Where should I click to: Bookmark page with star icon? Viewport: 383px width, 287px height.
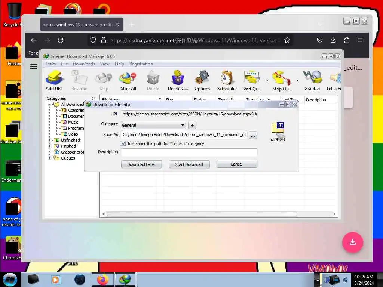[x=287, y=40]
